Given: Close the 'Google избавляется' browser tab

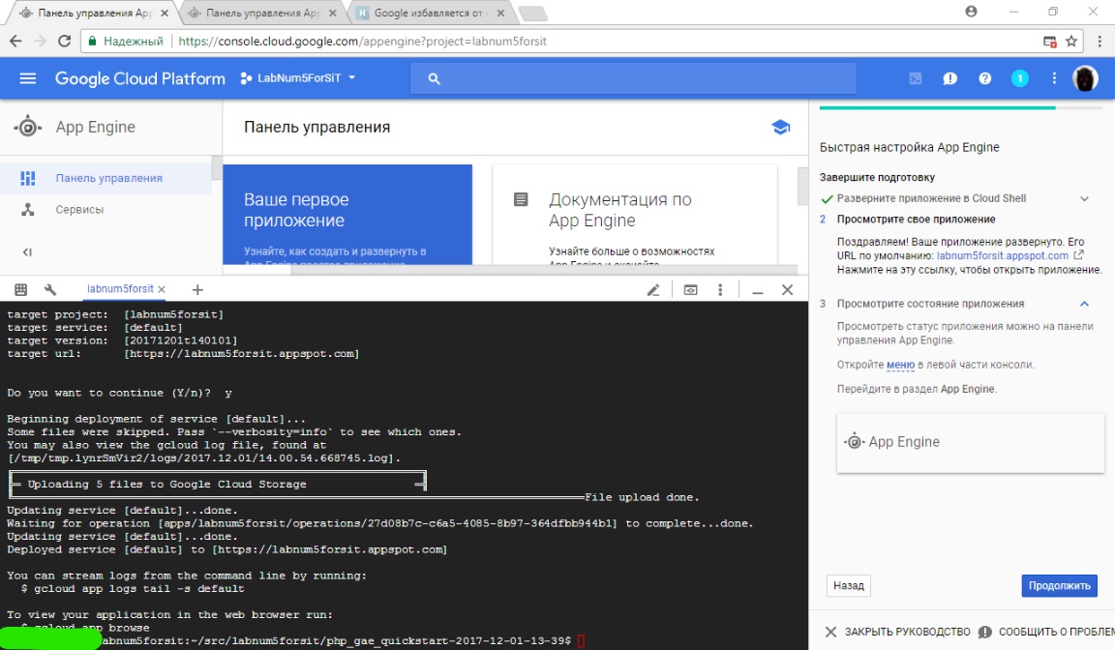Looking at the screenshot, I should (x=499, y=13).
